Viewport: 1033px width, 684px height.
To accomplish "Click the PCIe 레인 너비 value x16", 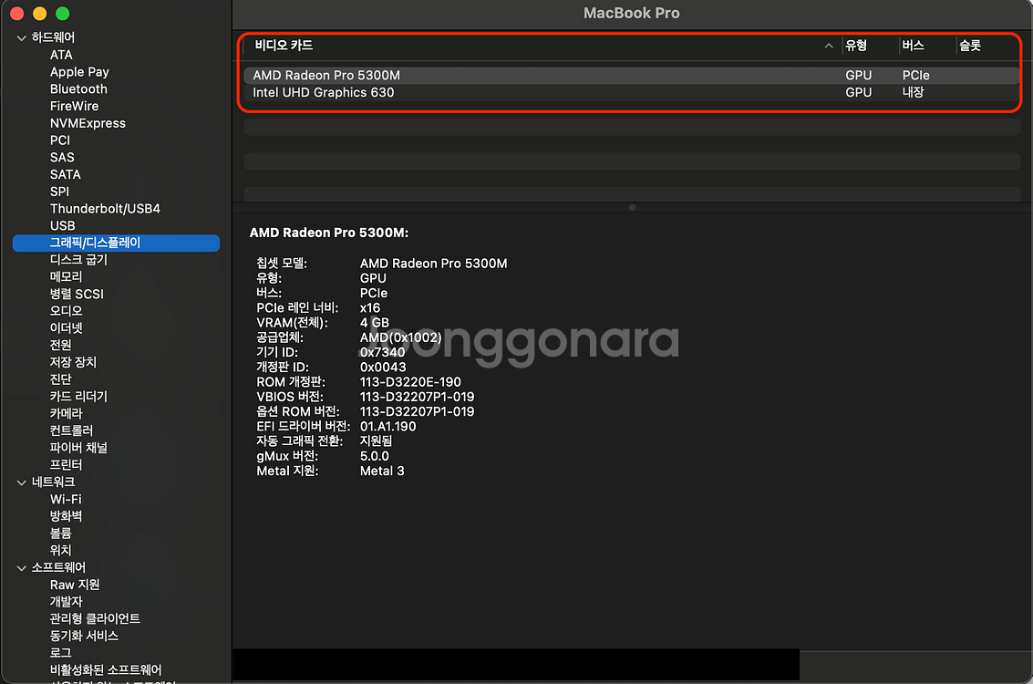I will (x=369, y=307).
